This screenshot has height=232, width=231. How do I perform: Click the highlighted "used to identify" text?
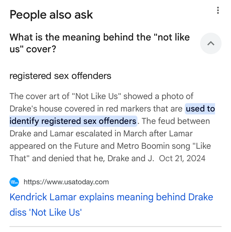point(200,109)
